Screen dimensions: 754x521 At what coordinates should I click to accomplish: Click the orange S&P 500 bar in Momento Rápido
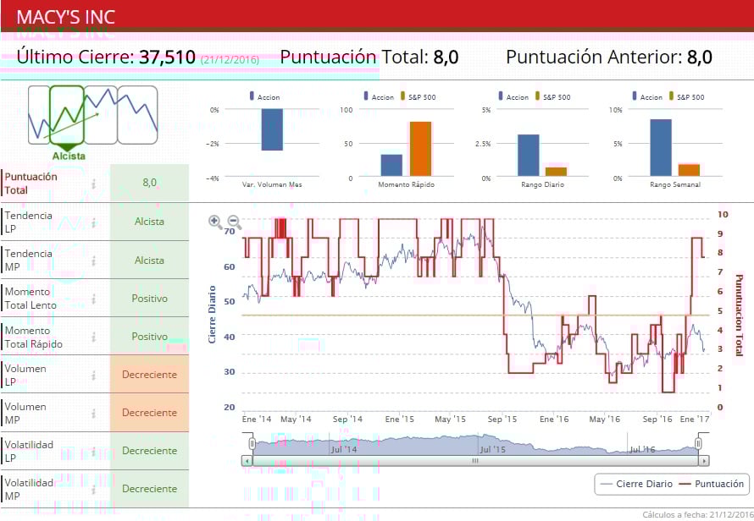[421, 149]
